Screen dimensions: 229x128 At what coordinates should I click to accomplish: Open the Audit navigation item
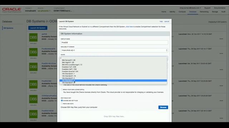click(223, 12)
